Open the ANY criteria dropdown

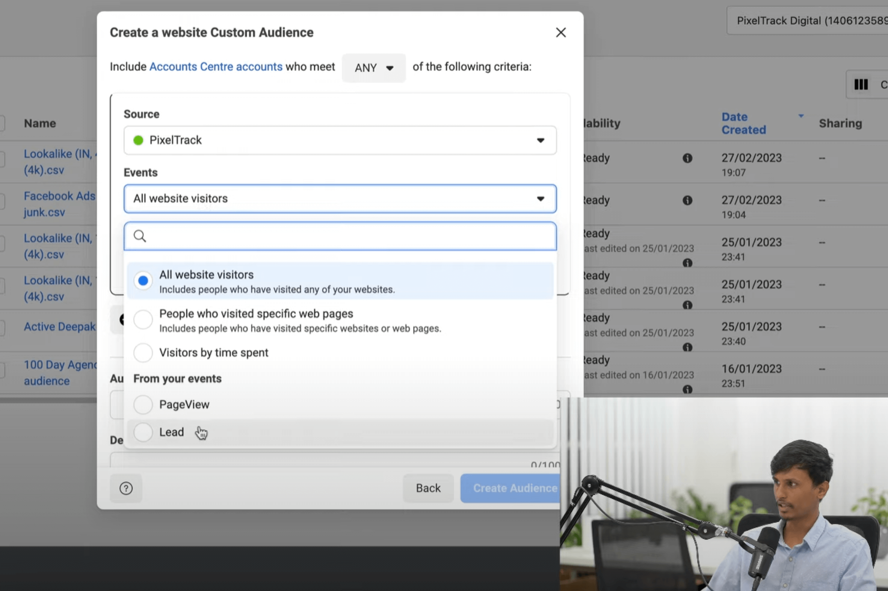pyautogui.click(x=374, y=68)
